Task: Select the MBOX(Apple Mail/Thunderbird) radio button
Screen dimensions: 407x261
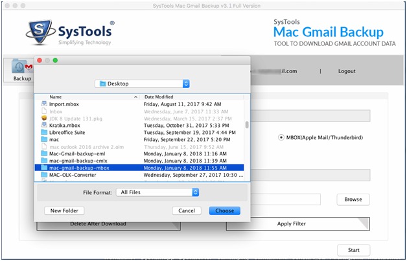Action: [x=281, y=137]
